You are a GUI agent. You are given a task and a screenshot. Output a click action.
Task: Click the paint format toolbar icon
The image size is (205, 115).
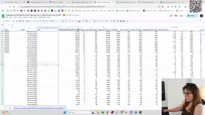(x=23, y=21)
